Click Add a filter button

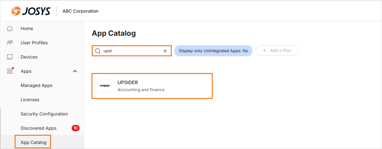tap(277, 51)
